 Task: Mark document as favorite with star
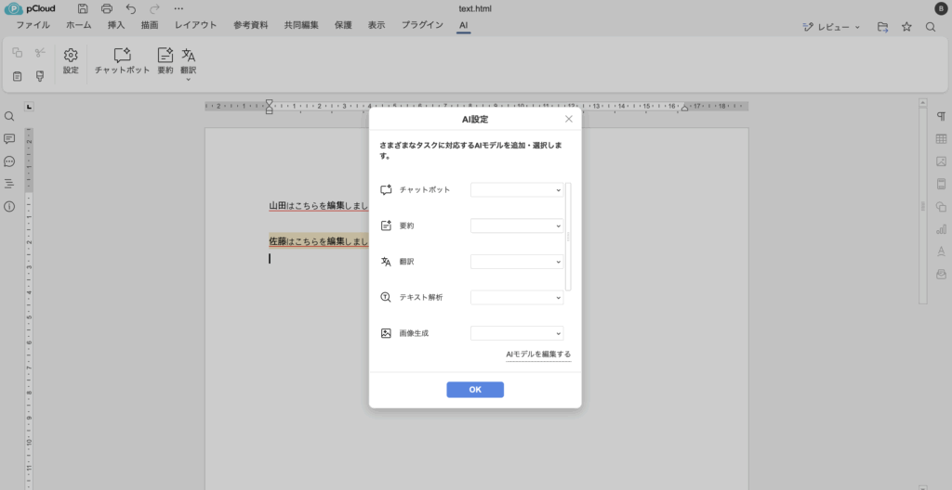906,27
